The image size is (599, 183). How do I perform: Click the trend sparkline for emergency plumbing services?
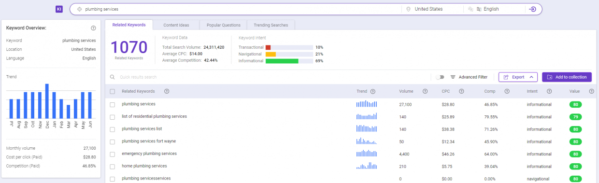click(367, 154)
